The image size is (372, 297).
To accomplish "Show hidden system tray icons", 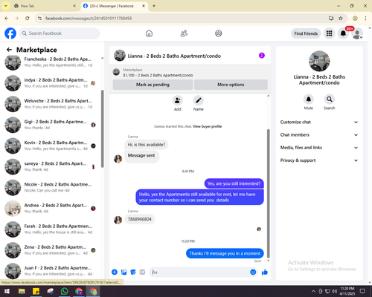I will [313, 291].
